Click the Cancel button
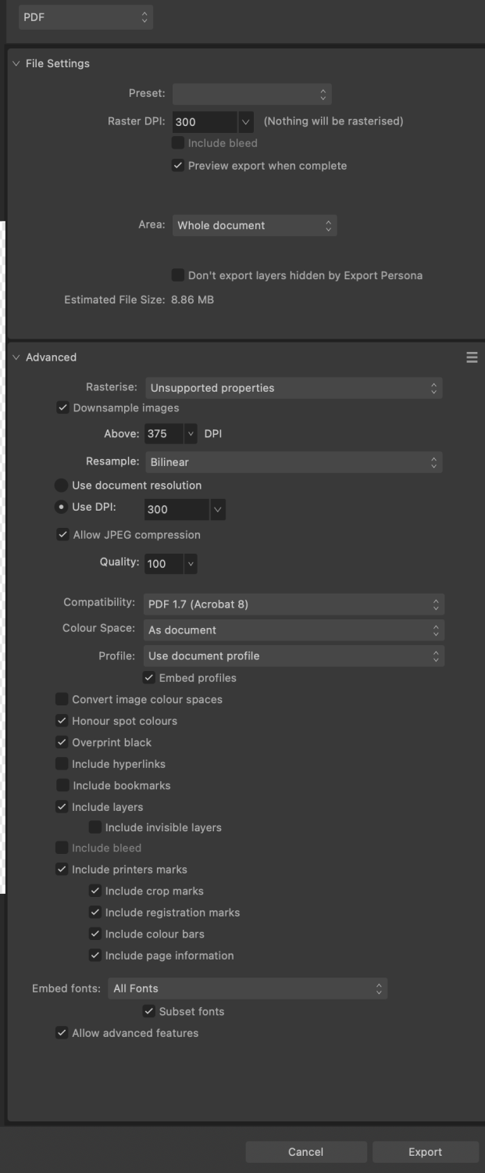Image resolution: width=485 pixels, height=1173 pixels. coord(306,1151)
